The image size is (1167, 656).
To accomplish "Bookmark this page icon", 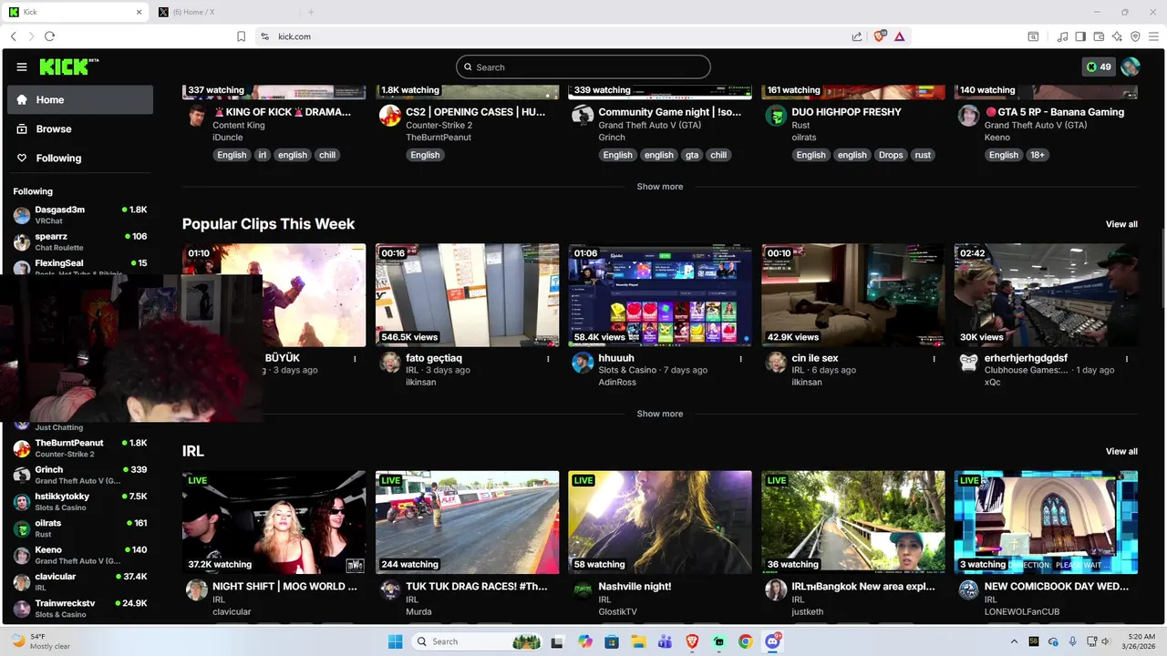I will pyautogui.click(x=242, y=36).
